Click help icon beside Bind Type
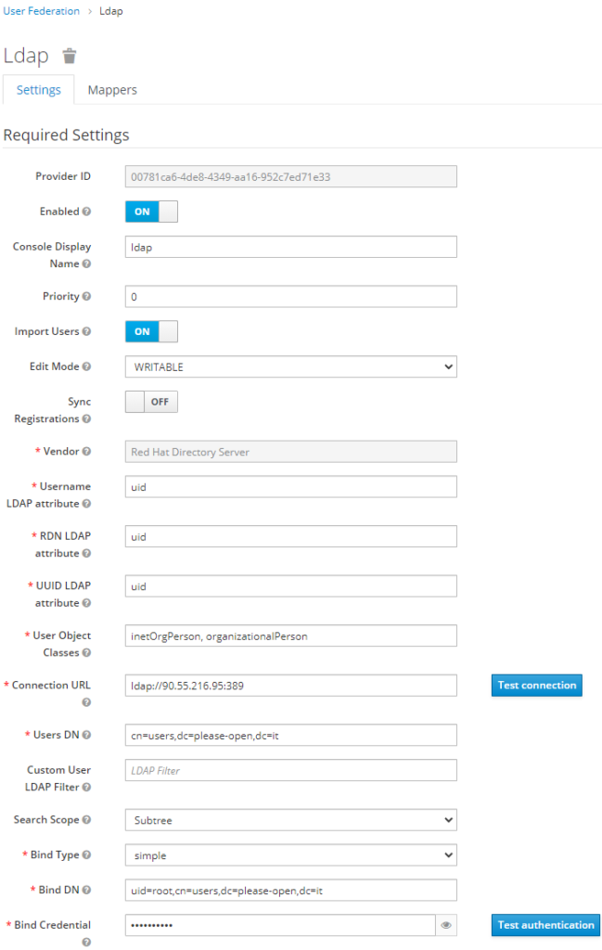The image size is (602, 950). click(86, 854)
